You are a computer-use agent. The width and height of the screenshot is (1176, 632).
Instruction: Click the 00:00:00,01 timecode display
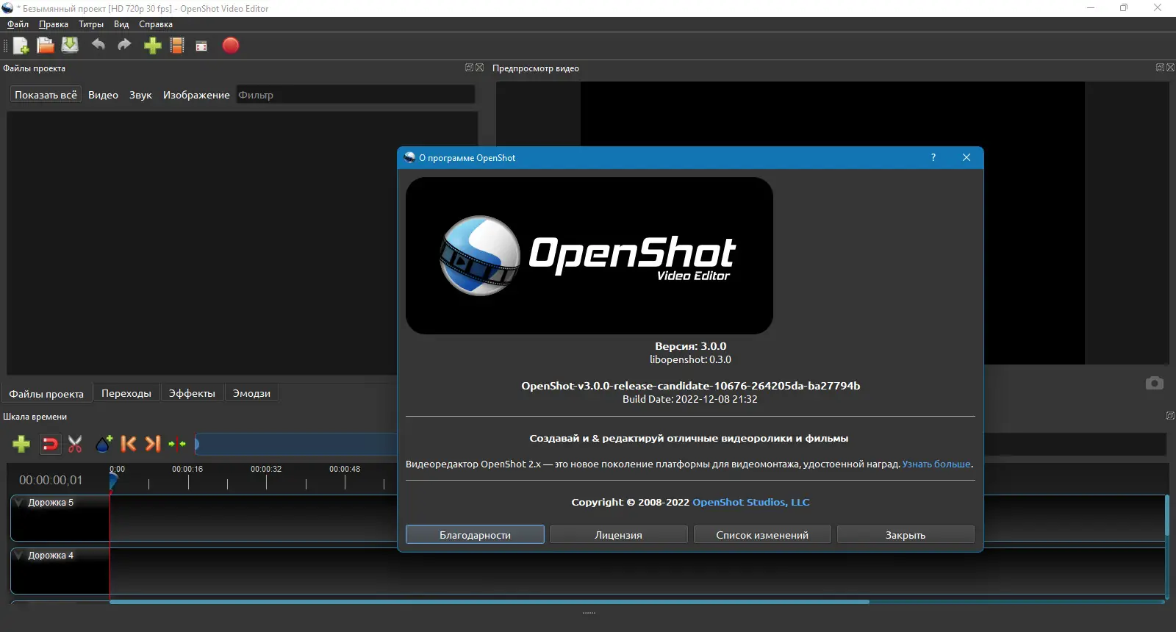click(51, 481)
